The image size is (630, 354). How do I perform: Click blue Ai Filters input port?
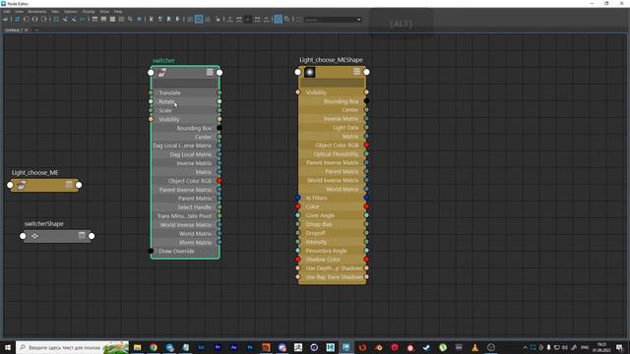click(297, 198)
